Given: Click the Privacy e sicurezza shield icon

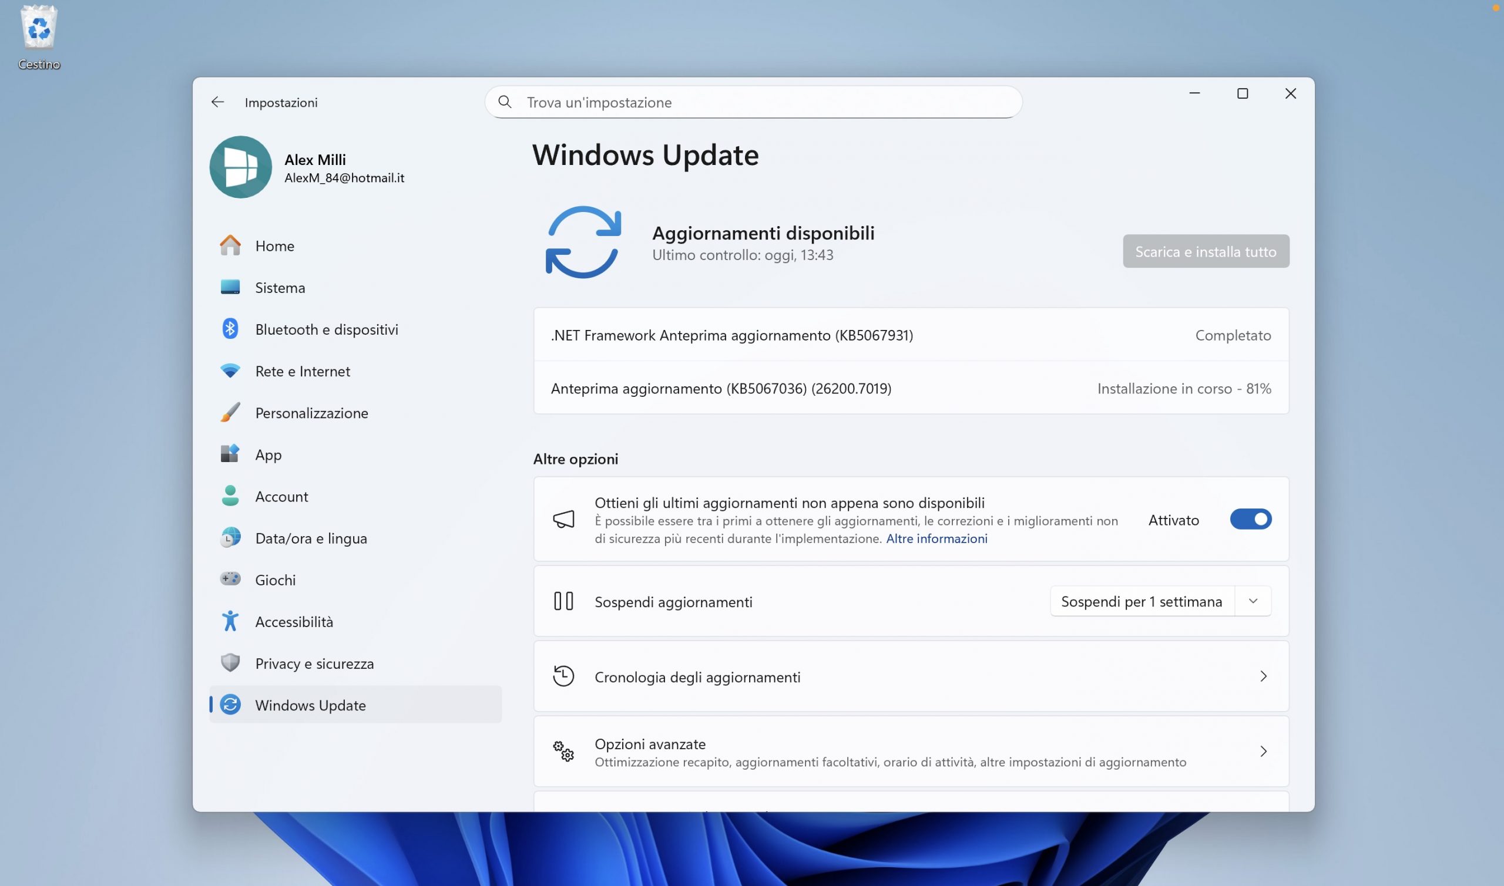Looking at the screenshot, I should (230, 663).
